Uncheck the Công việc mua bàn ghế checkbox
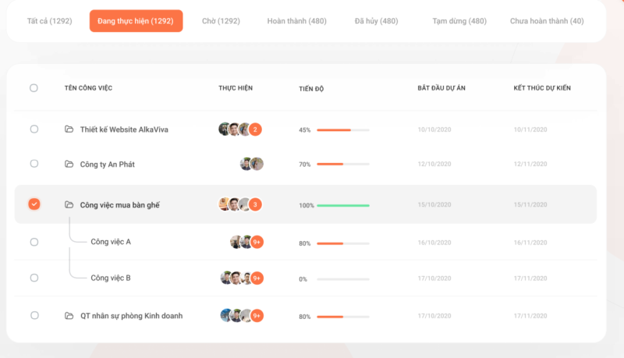This screenshot has height=358, width=624. 34,204
